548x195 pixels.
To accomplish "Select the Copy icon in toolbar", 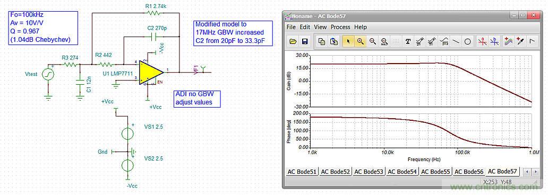I will 322,41.
